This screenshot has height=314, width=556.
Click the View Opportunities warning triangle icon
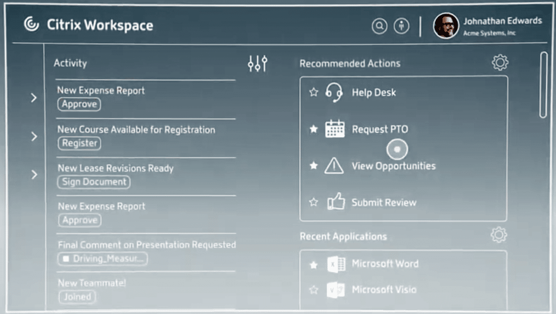(x=334, y=166)
